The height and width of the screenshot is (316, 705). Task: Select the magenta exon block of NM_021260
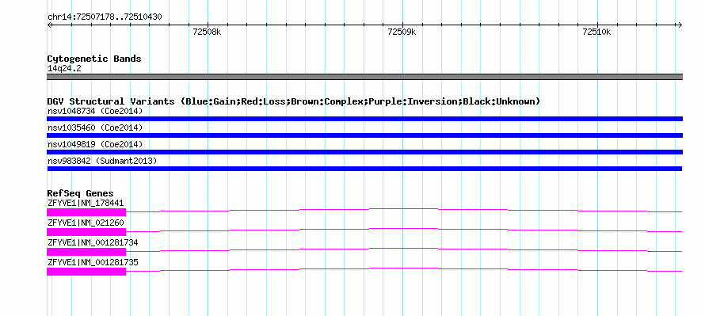pyautogui.click(x=86, y=232)
